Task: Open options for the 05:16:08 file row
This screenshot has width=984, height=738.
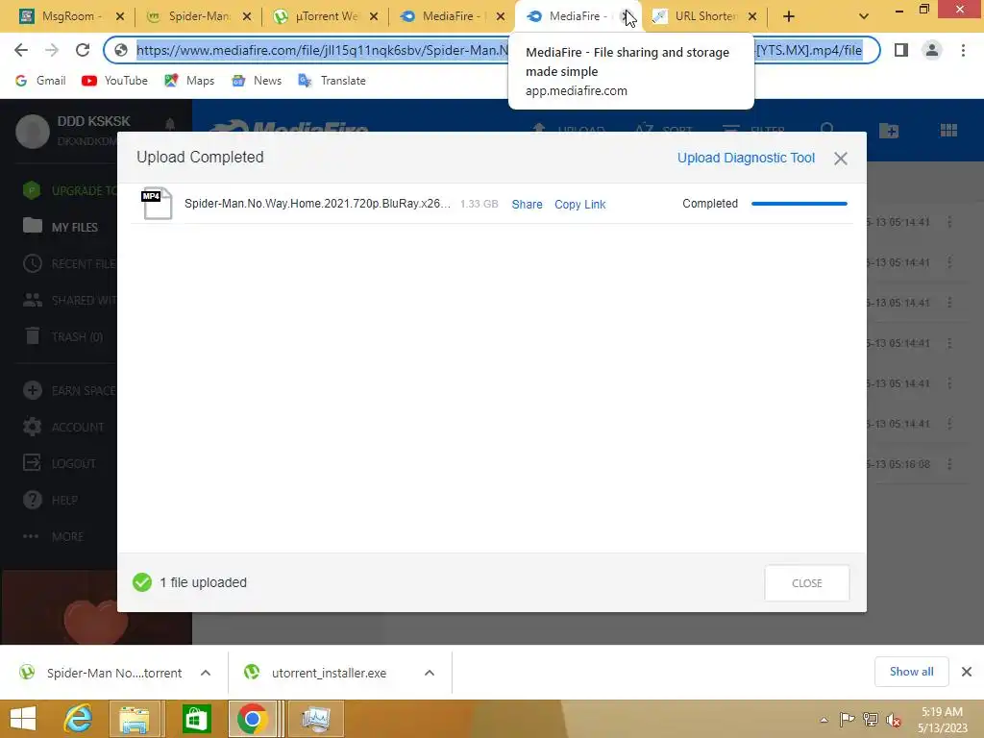Action: click(x=949, y=464)
